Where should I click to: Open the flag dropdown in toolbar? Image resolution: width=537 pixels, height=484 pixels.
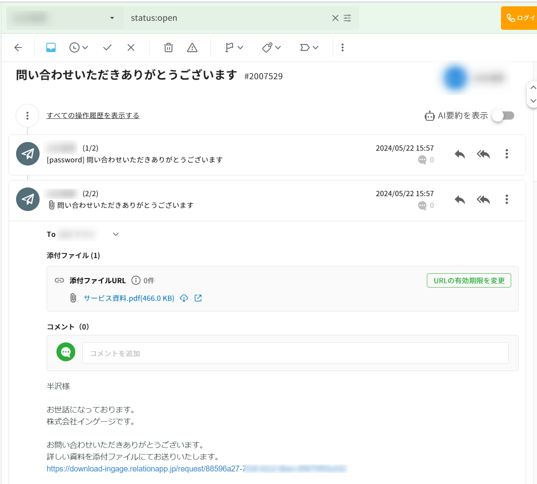point(234,47)
